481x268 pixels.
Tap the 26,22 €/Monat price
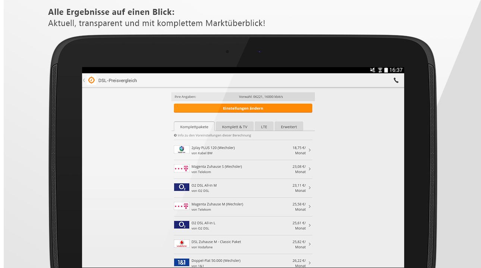pyautogui.click(x=299, y=263)
